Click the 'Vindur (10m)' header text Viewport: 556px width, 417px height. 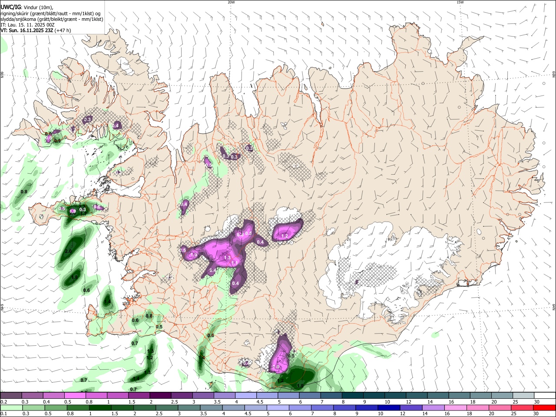point(38,7)
